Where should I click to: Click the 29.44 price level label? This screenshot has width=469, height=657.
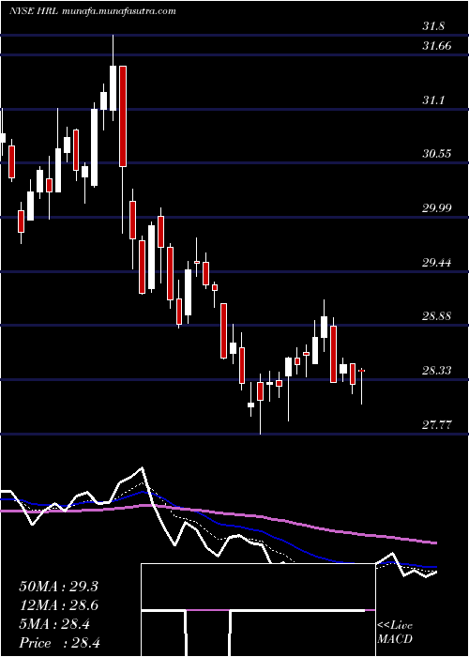pos(437,263)
